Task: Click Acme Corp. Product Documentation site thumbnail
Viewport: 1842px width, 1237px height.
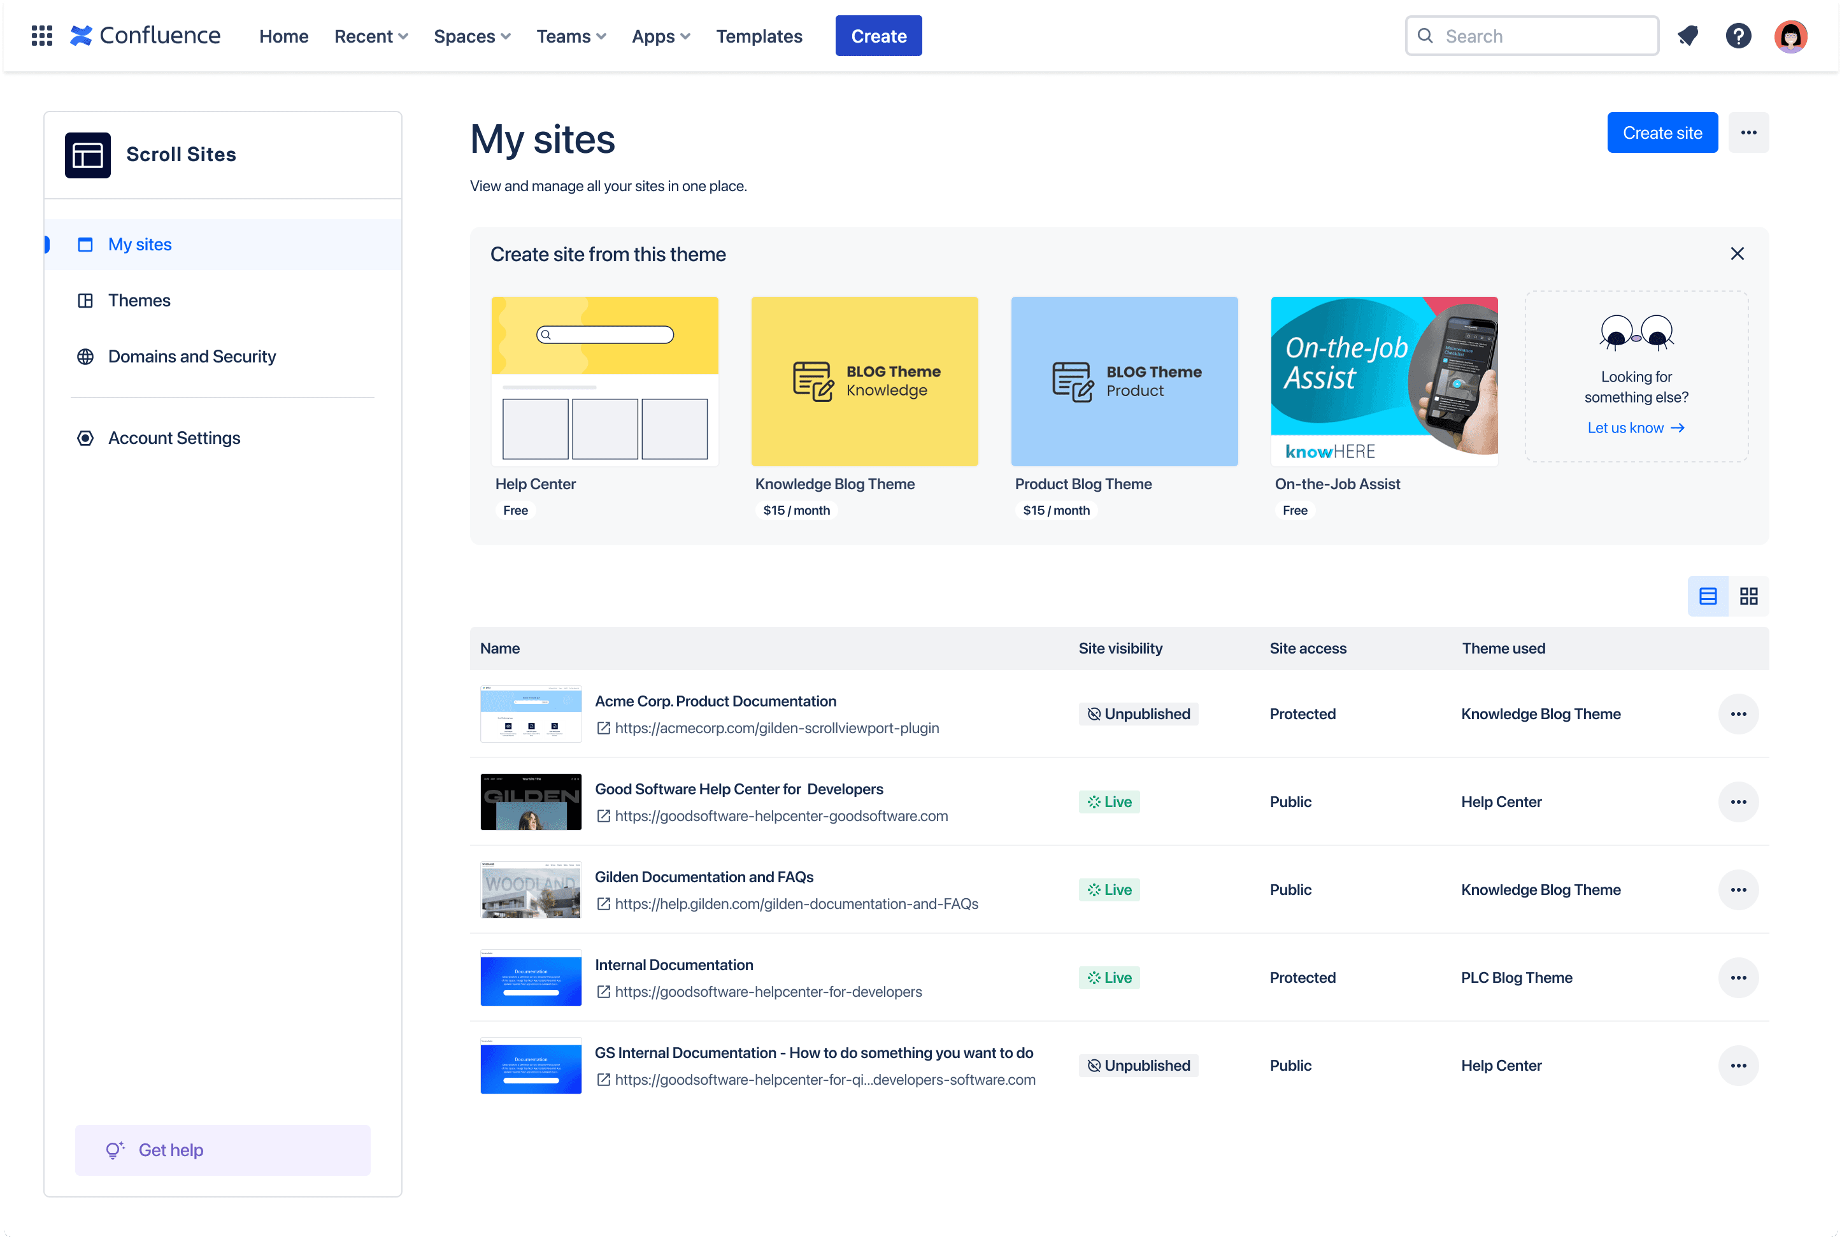Action: pos(531,714)
